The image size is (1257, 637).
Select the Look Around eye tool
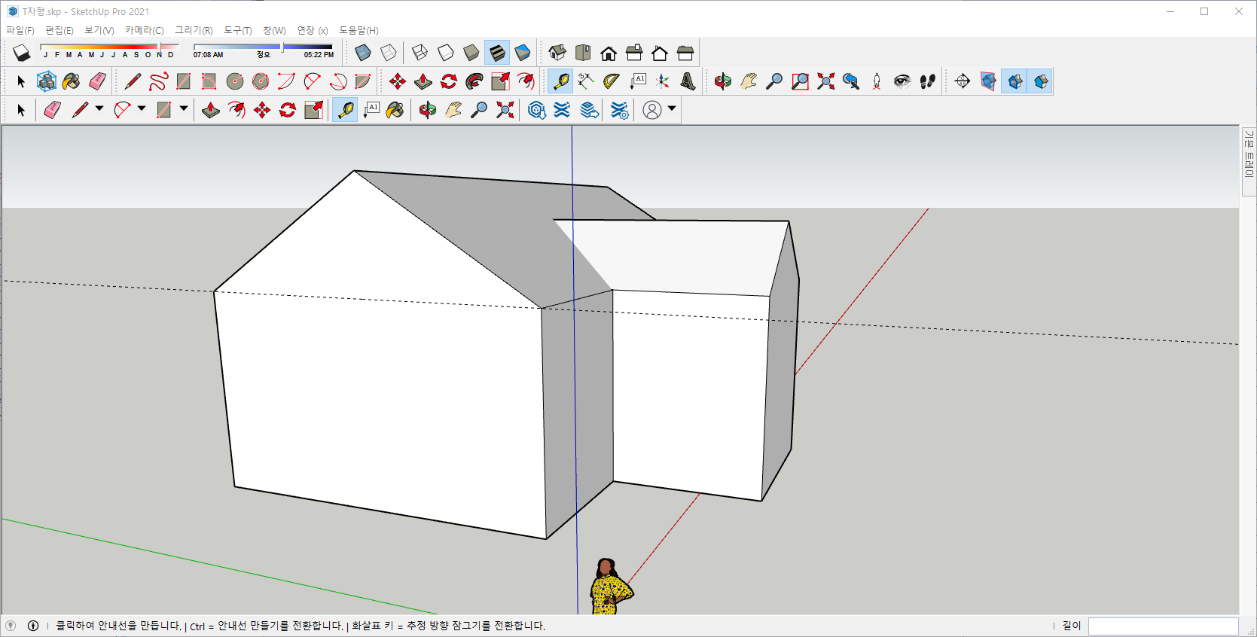[902, 81]
